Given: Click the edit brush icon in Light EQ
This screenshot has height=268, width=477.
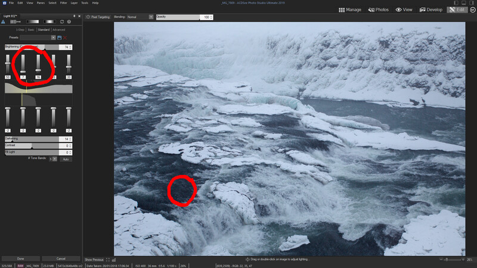Looking at the screenshot, I should [16, 22].
